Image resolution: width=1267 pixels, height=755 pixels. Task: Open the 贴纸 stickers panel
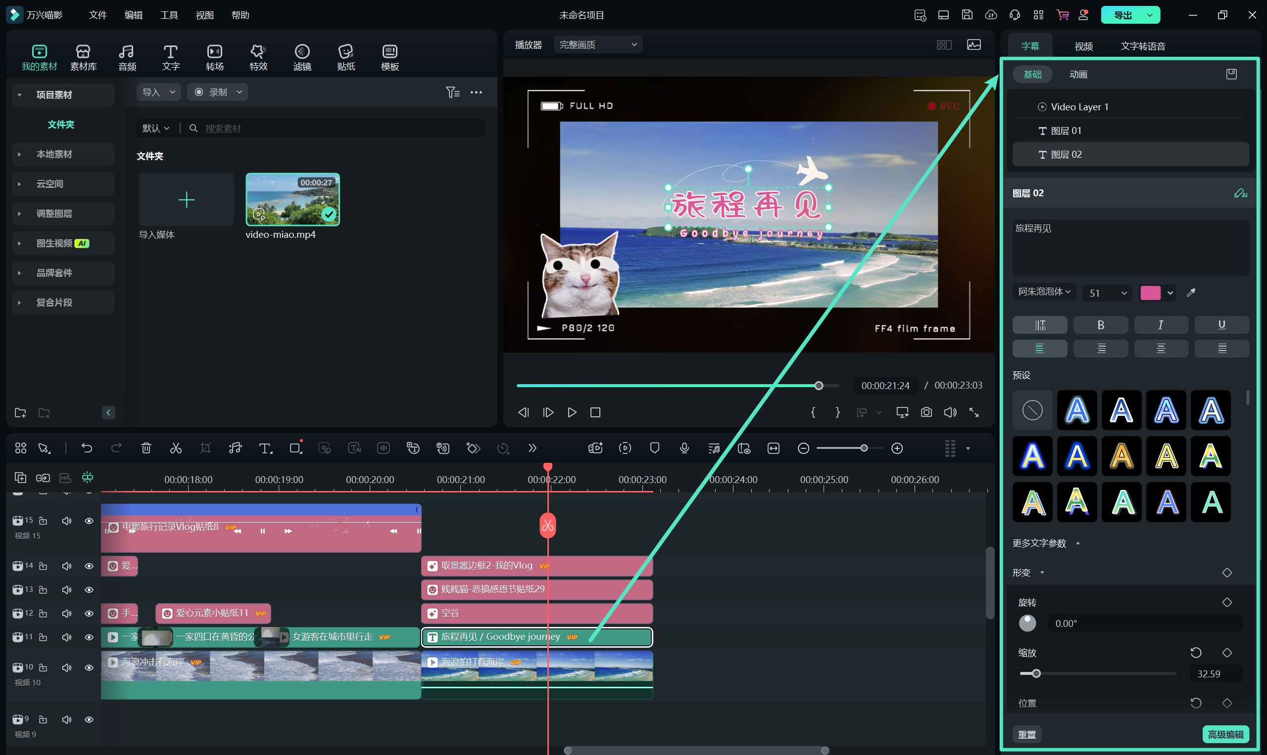coord(346,57)
